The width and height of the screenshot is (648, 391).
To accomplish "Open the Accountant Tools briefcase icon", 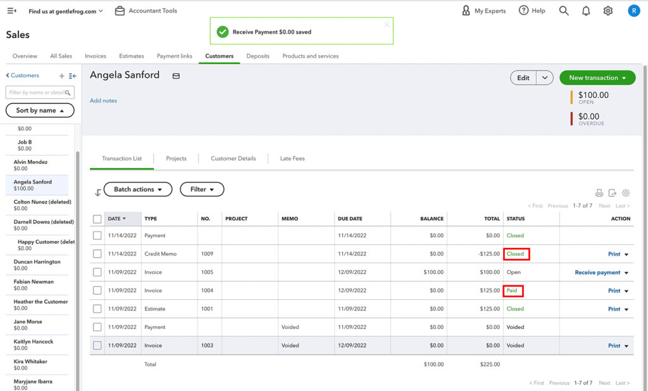I will point(120,10).
